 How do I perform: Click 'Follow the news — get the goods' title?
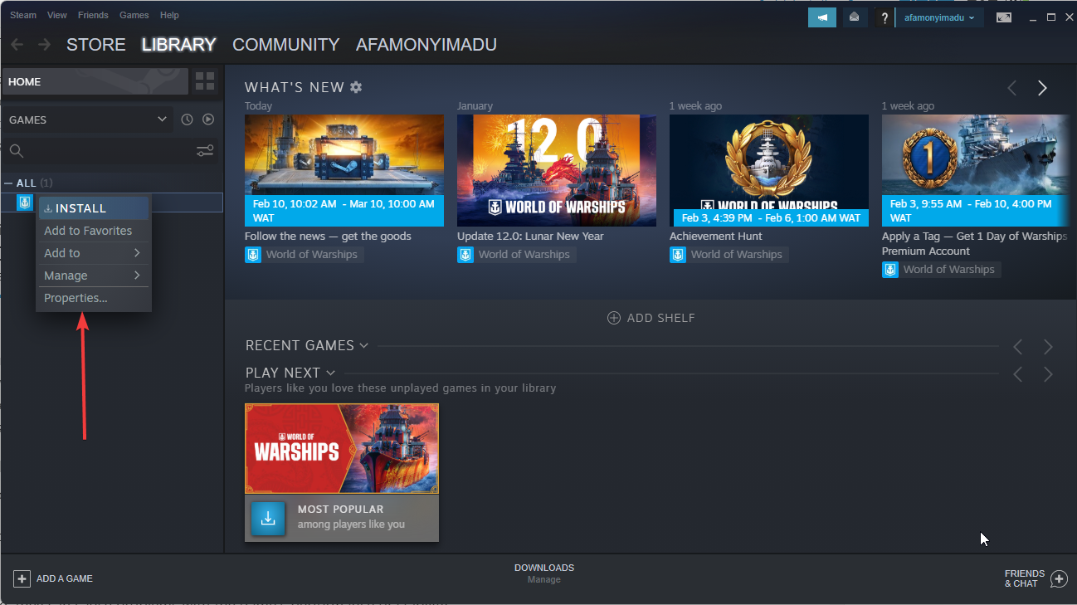pos(328,237)
